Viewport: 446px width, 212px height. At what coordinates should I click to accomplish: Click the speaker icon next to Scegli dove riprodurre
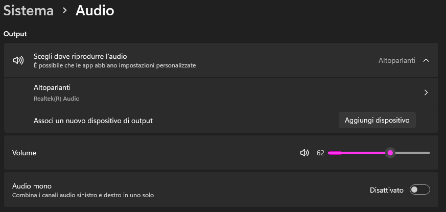[18, 60]
